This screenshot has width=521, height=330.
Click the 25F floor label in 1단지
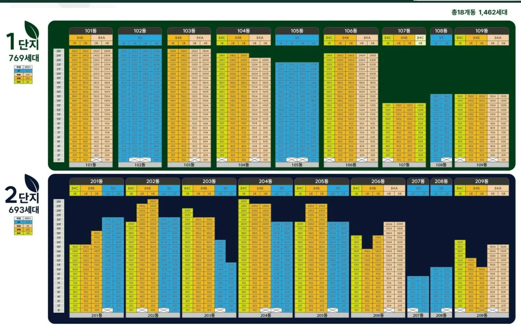tap(59, 51)
